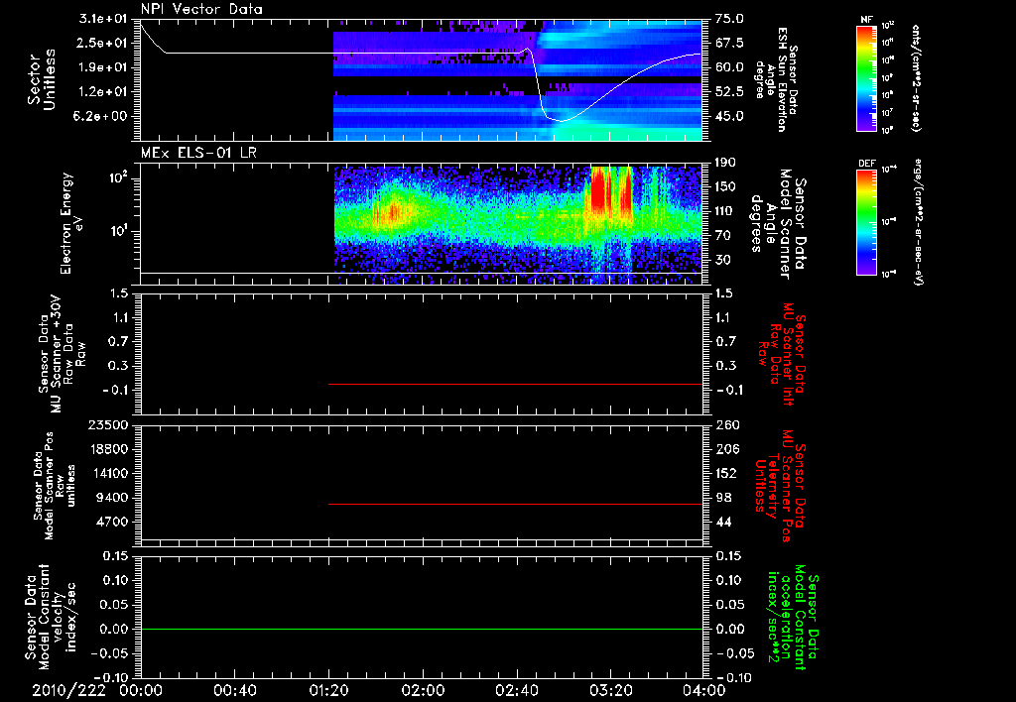
Task: Select the DEF rainbow color bar
Action: point(866,222)
